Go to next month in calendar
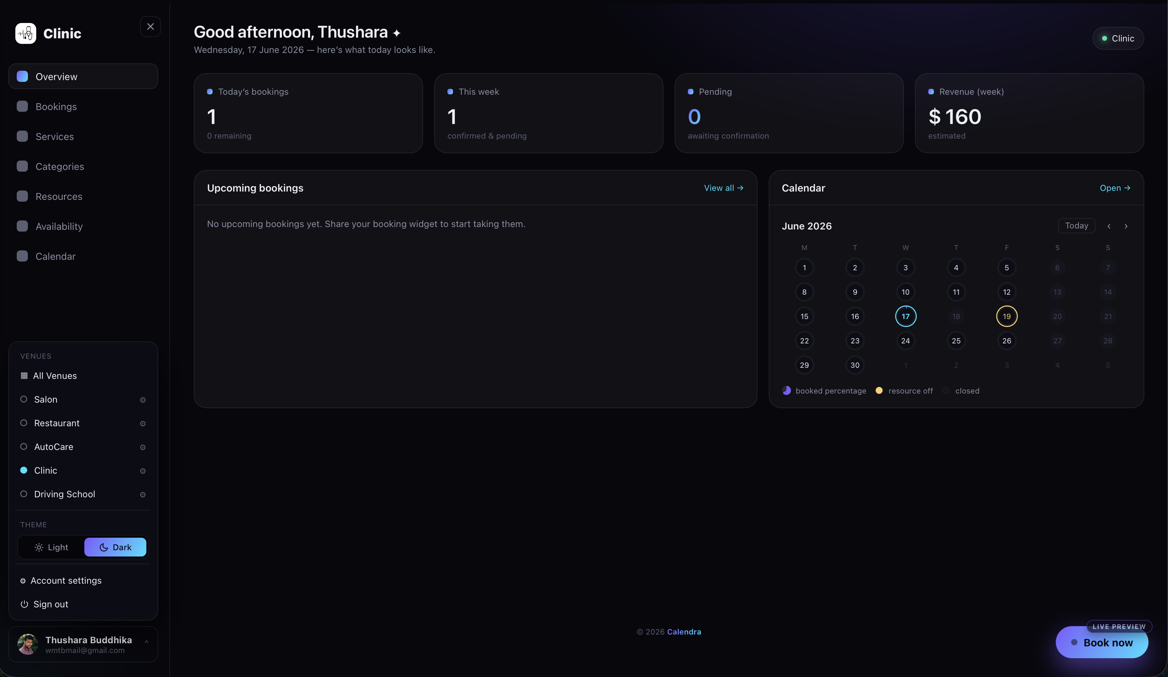The image size is (1168, 677). pyautogui.click(x=1126, y=226)
